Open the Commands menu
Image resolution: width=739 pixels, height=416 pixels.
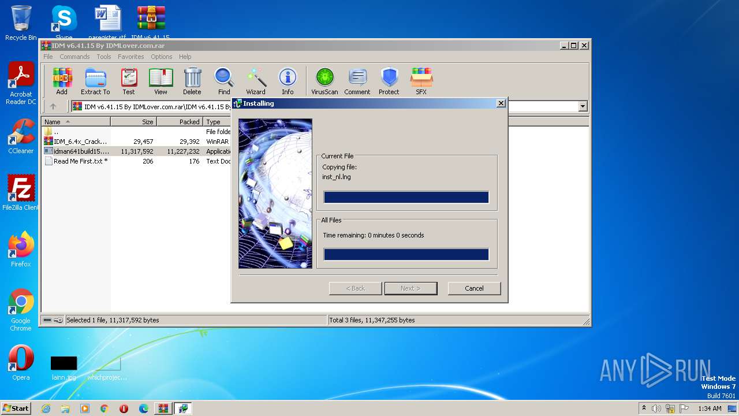(x=74, y=57)
